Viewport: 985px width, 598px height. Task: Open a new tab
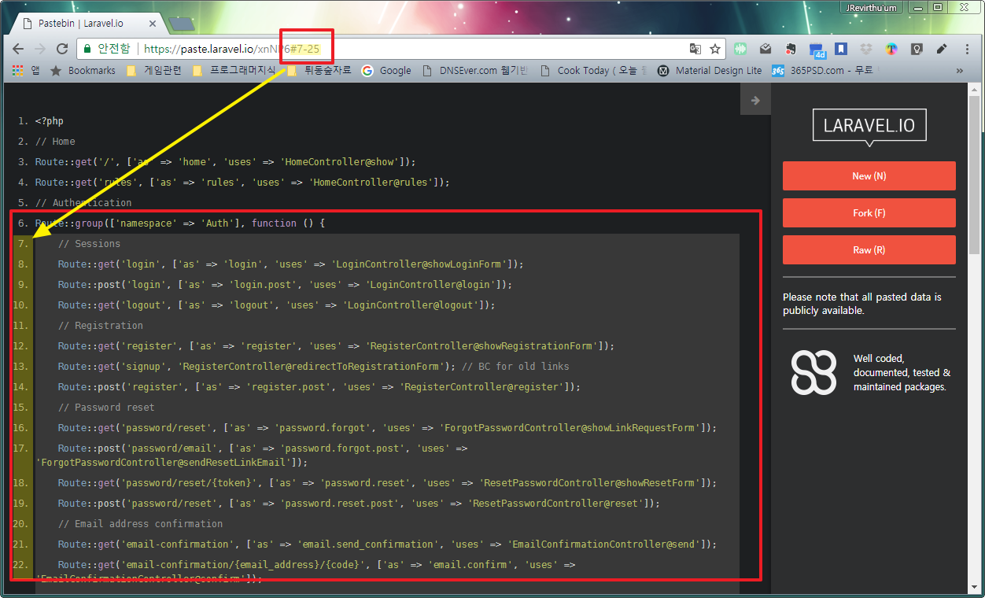pos(181,24)
